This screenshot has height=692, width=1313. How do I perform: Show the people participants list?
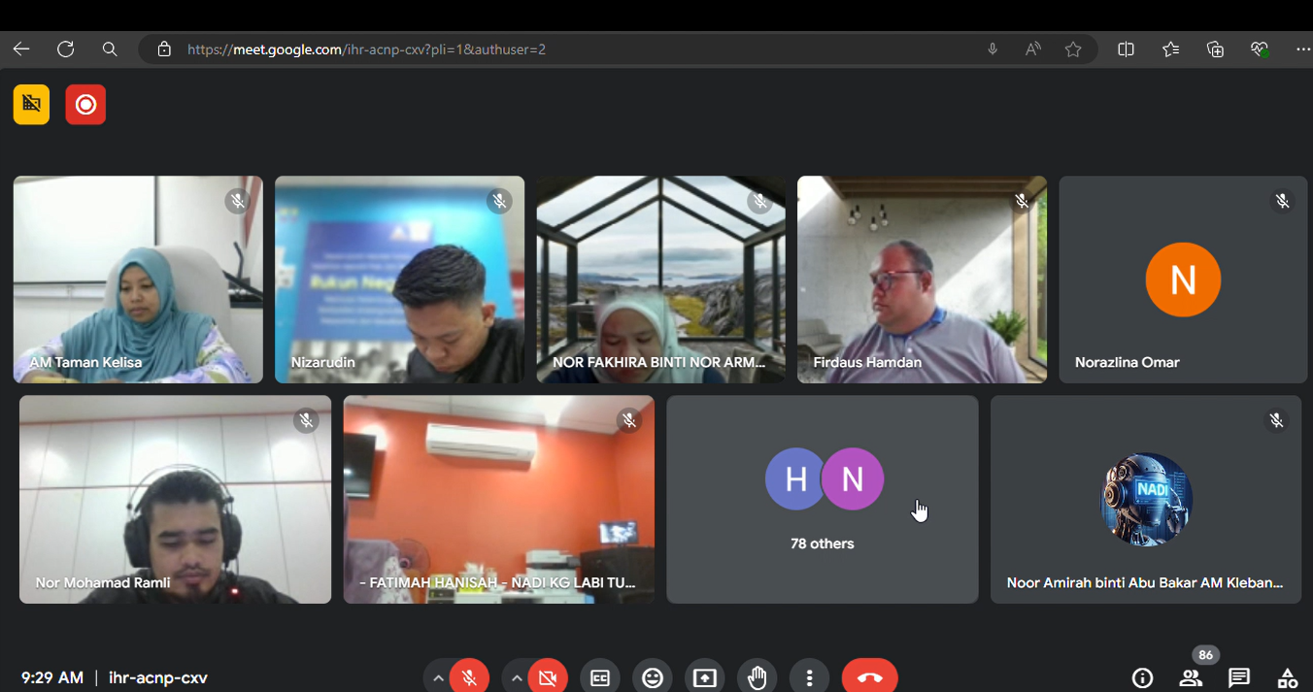point(1191,677)
